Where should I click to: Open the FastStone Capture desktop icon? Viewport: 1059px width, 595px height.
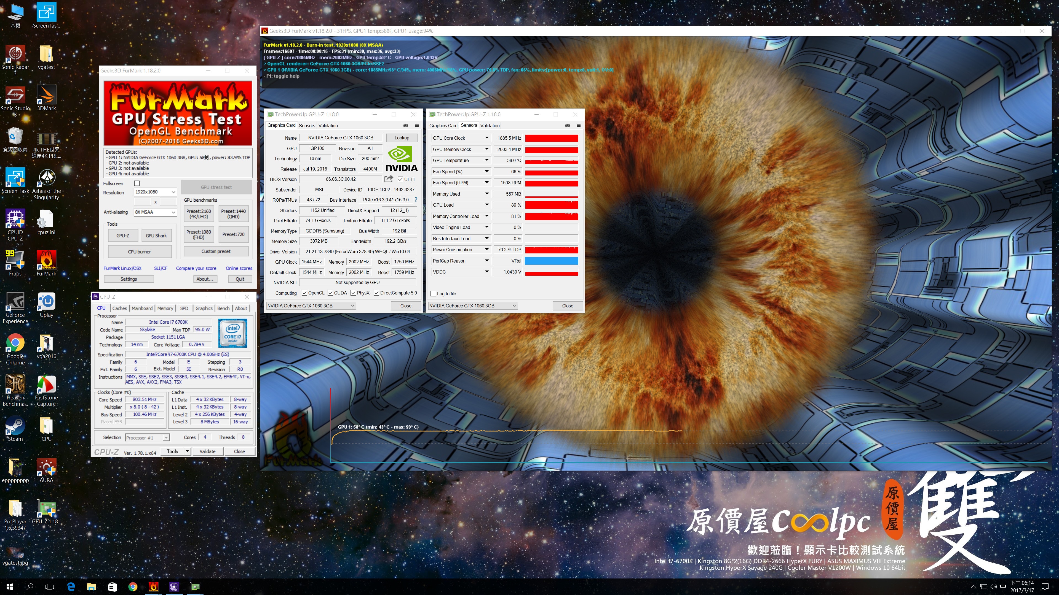tap(46, 391)
